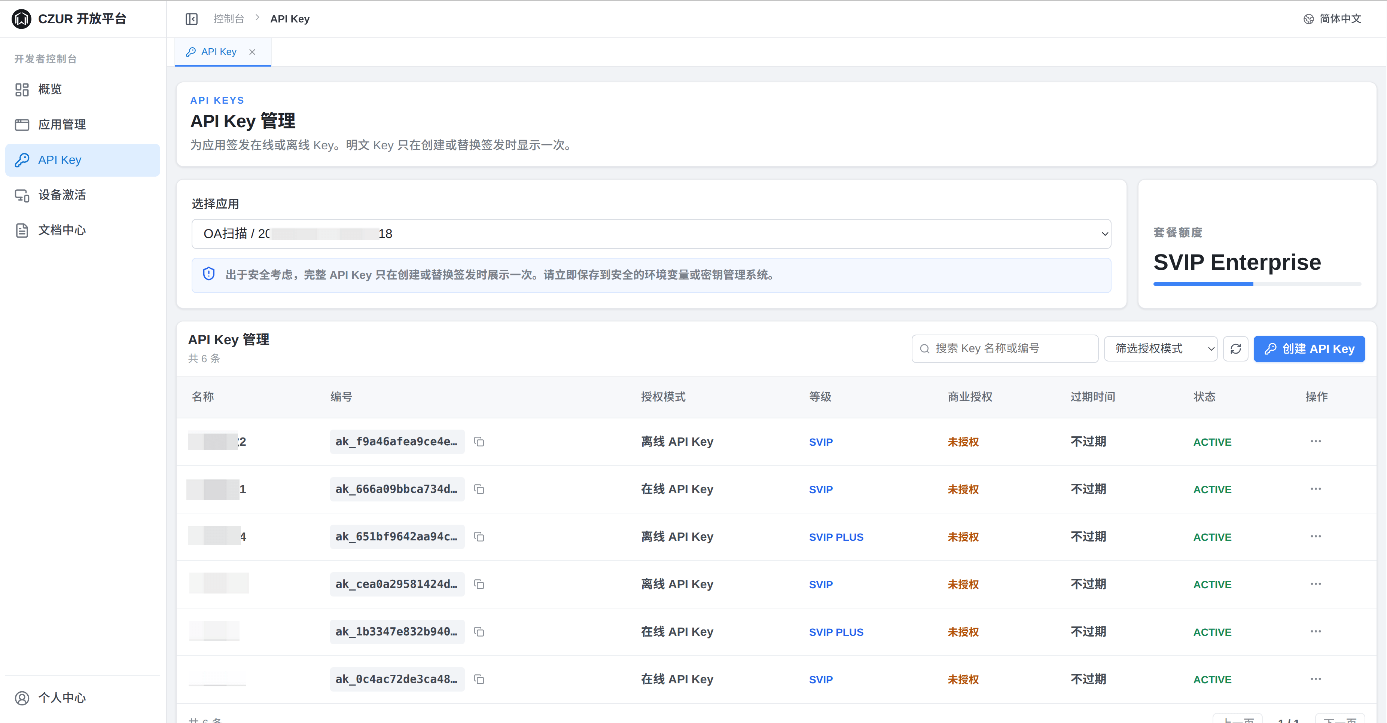This screenshot has height=723, width=1387.
Task: Click the key ID ak_f9a46afea9ce4e…
Action: click(397, 442)
